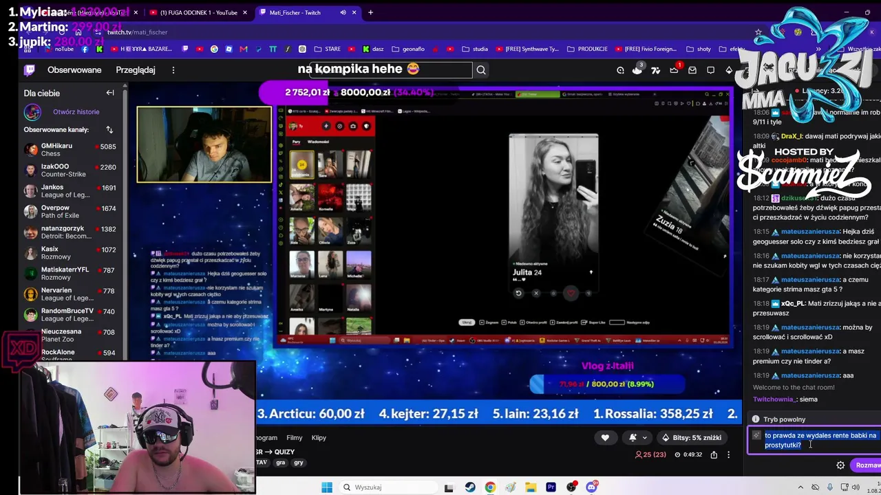Viewport: 881px width, 495px height.
Task: Bookmark this page with the star icon
Action: 758,32
